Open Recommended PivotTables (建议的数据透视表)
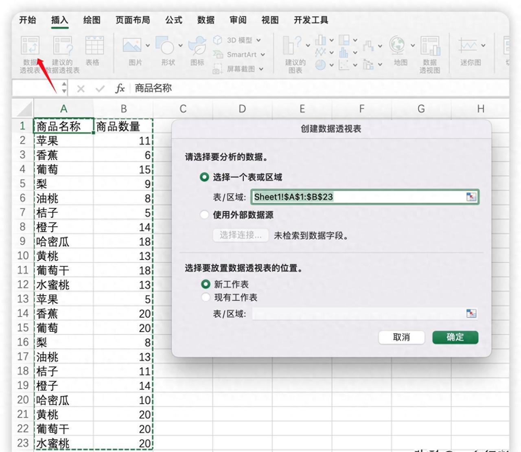Viewport: 521px width, 452px height. point(62,46)
